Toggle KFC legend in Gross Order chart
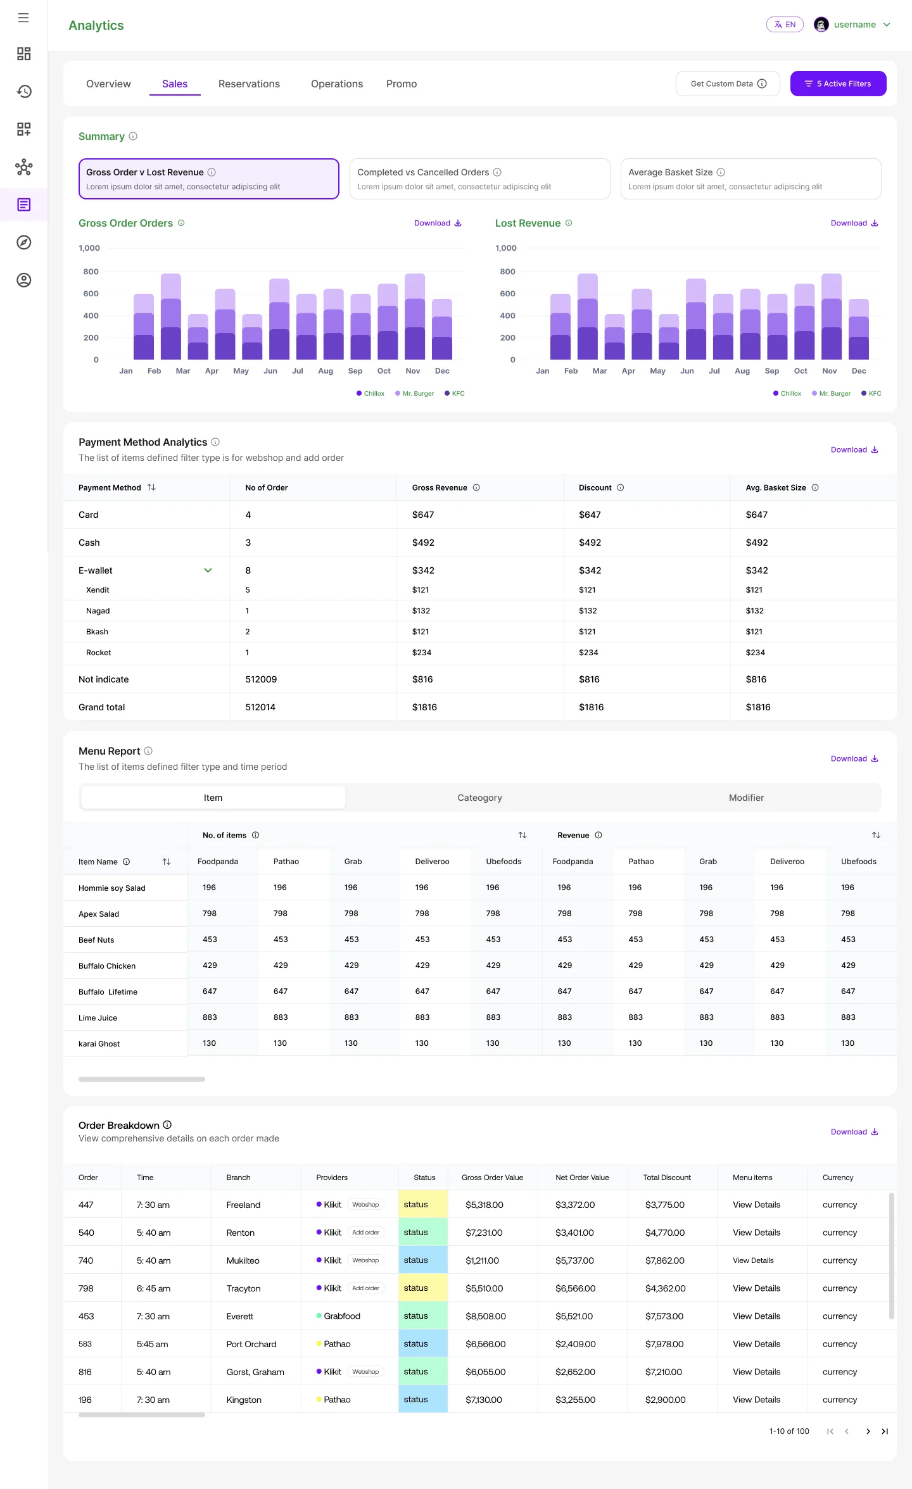 pos(455,393)
